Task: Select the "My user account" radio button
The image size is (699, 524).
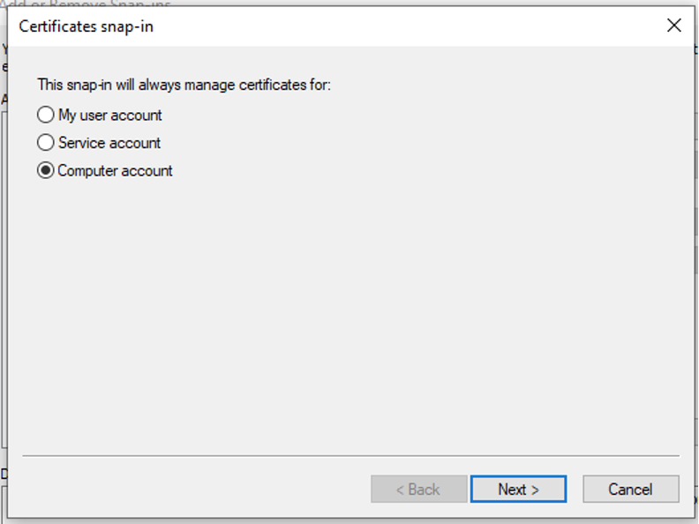Action: [99, 115]
